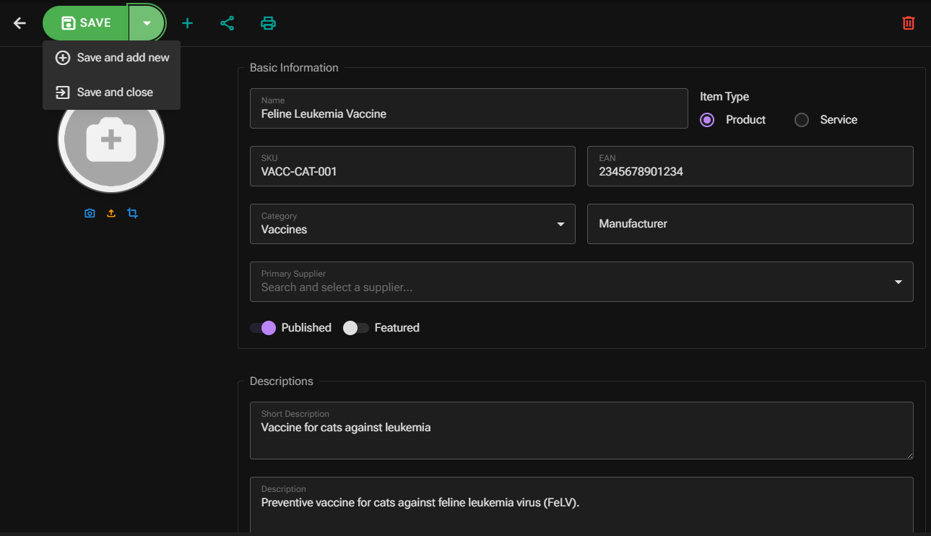
Task: Click the plus add-new icon in toolbar
Action: [187, 23]
